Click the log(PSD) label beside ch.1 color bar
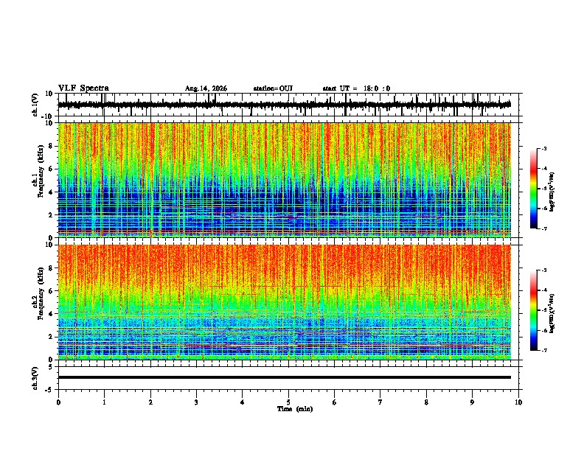 pyautogui.click(x=552, y=192)
